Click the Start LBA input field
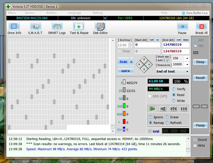Image resolution: width=213 pixels, height=163 pixels. [x=147, y=45]
